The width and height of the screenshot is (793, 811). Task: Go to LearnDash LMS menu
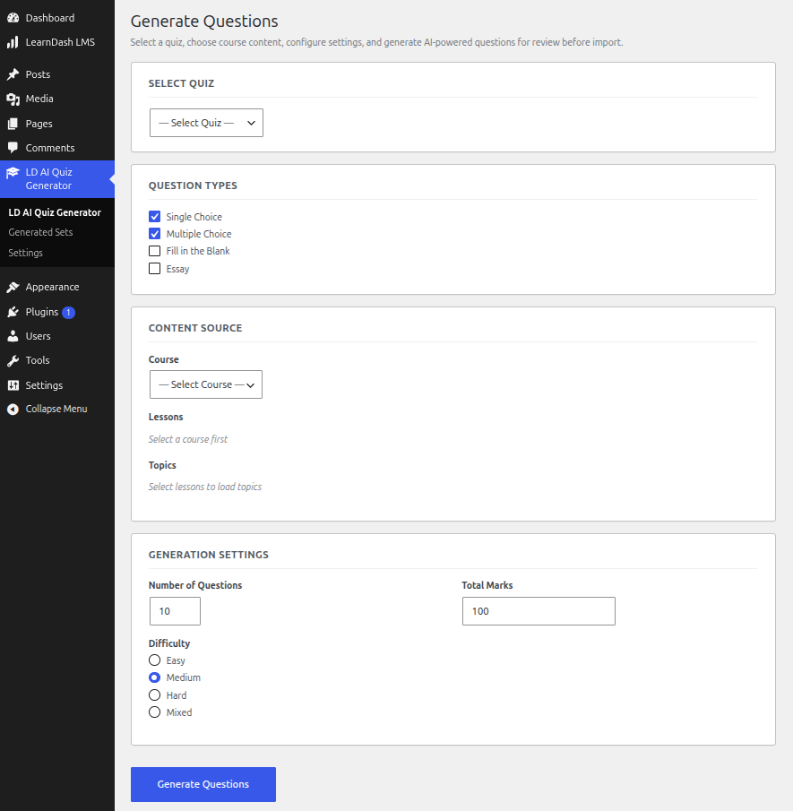coord(60,42)
